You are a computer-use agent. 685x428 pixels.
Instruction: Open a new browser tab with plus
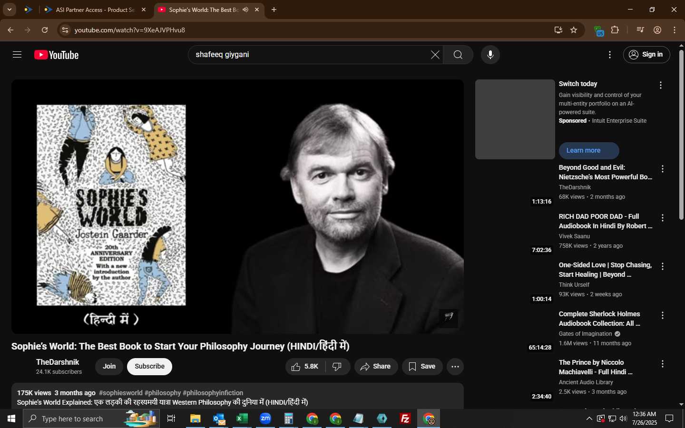tap(274, 10)
